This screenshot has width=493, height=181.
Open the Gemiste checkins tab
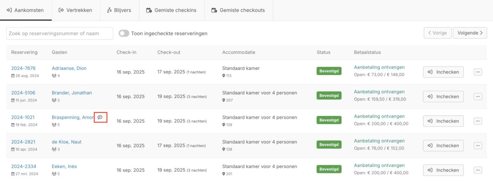coord(171,10)
